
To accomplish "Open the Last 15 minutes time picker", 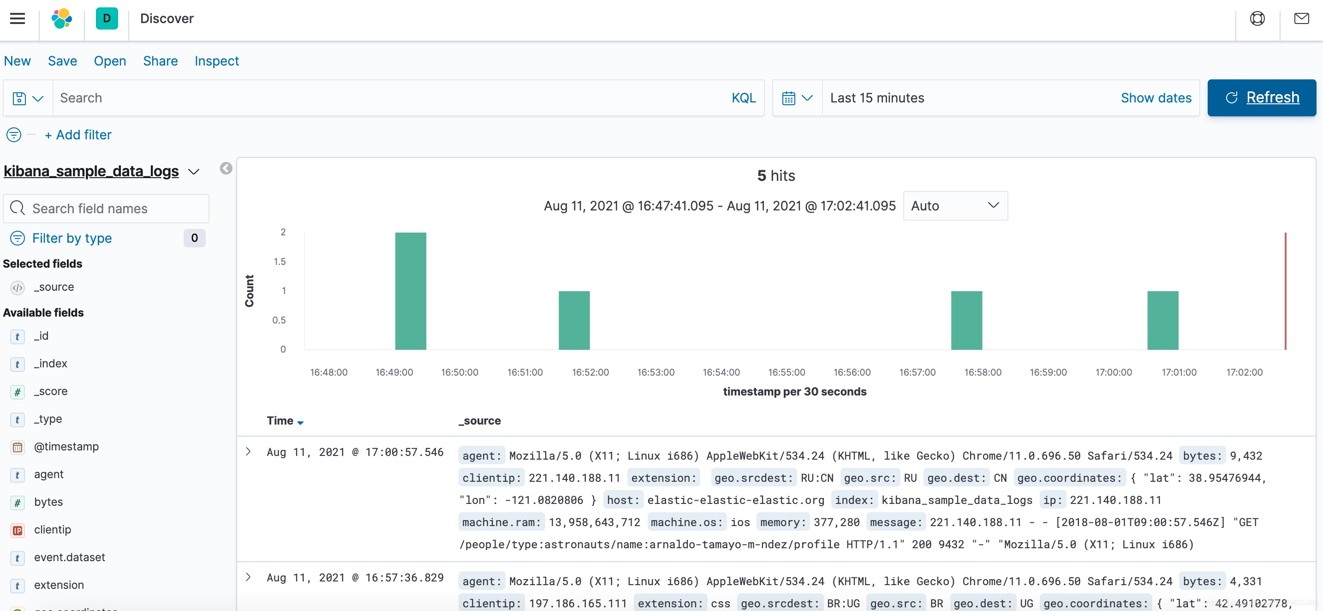I will [876, 98].
